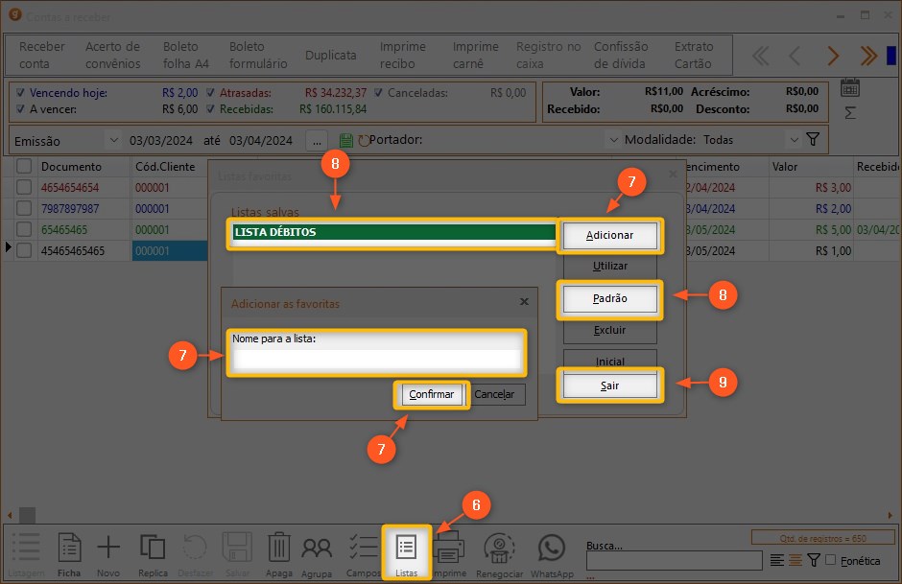Viewport: 902px width, 584px height.
Task: Toggle the Atrasadas checkbox
Action: pyautogui.click(x=211, y=93)
